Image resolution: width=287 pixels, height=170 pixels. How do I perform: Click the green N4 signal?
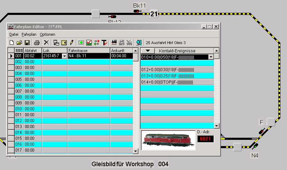point(255,146)
